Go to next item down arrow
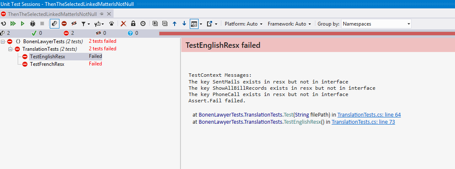The width and height of the screenshot is (455, 169). [184, 24]
